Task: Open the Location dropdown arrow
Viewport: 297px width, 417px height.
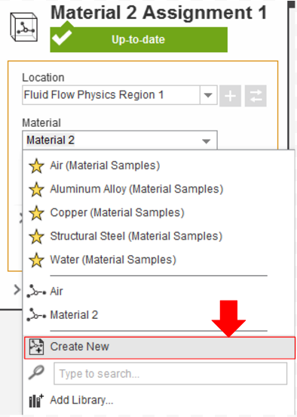Action: click(208, 95)
